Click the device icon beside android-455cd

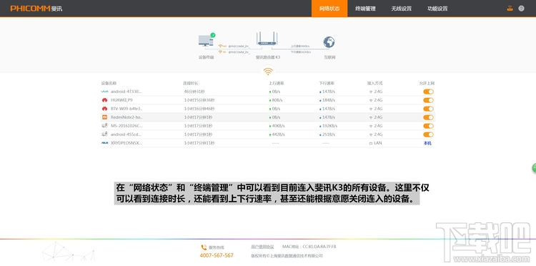coord(104,134)
